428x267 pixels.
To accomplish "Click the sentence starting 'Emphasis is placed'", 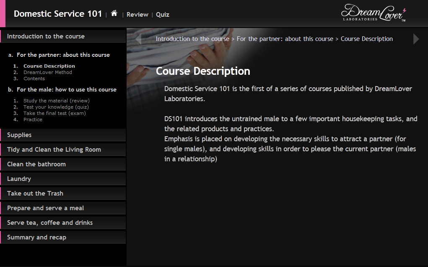I will click(x=290, y=149).
